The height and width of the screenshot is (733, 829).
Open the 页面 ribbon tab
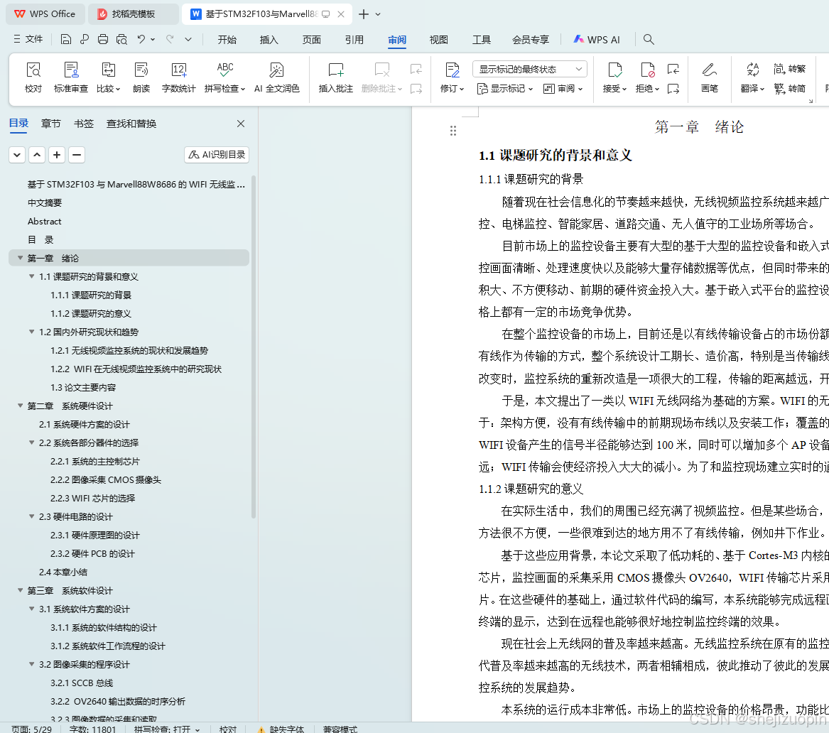tap(311, 40)
